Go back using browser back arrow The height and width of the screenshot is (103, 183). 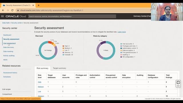point(3,10)
